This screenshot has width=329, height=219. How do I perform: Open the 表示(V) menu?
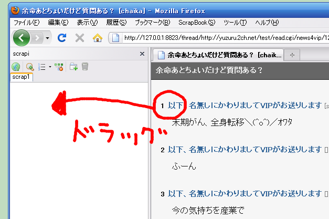87,23
